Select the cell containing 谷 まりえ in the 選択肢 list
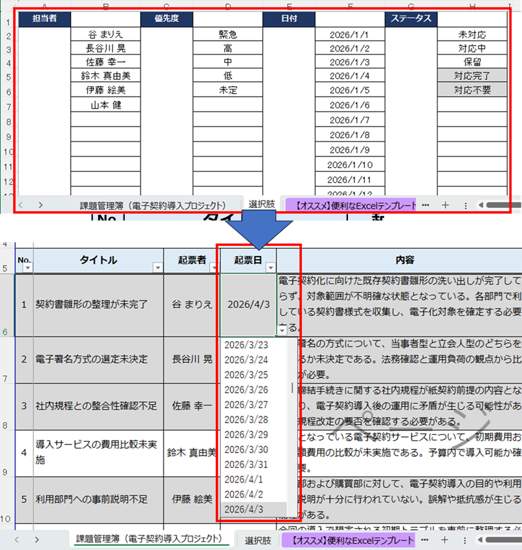Viewport: 522px width, 550px height. (x=106, y=35)
